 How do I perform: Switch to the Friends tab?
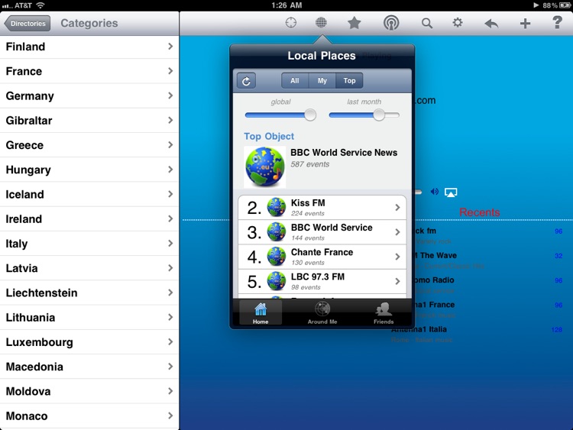point(384,312)
